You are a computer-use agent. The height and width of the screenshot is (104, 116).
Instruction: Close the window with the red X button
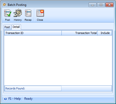pyautogui.click(x=109, y=5)
